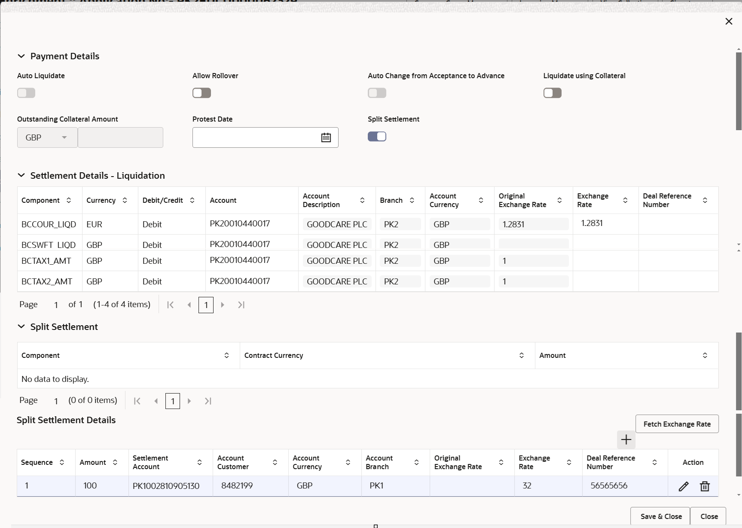Viewport: 742px width, 528px height.
Task: Sort the Exchange Rate column
Action: click(x=625, y=200)
